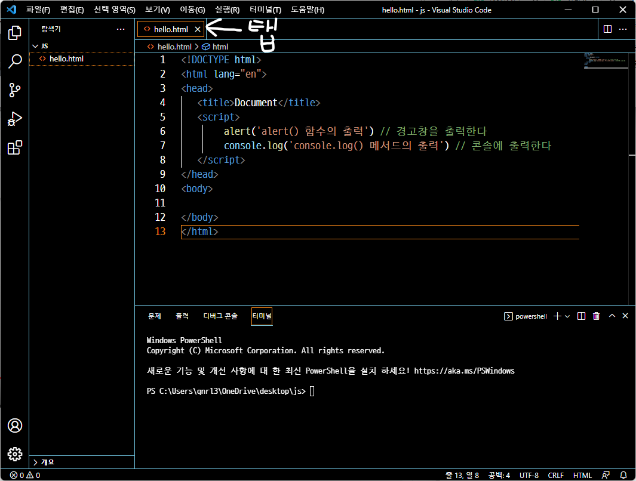
Task: Change language mode via HTML status item
Action: tap(582, 475)
